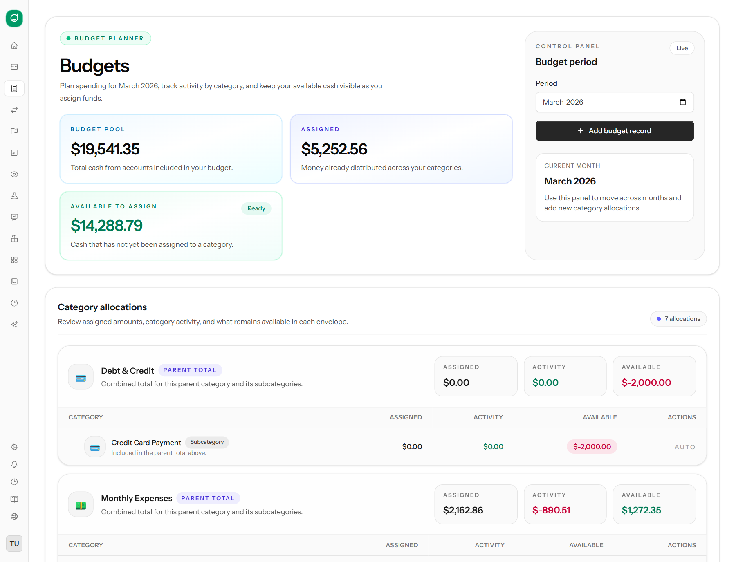Click the Debt & Credit Assigned value $0.00 card
Viewport: 736px width, 562px height.
pos(476,376)
